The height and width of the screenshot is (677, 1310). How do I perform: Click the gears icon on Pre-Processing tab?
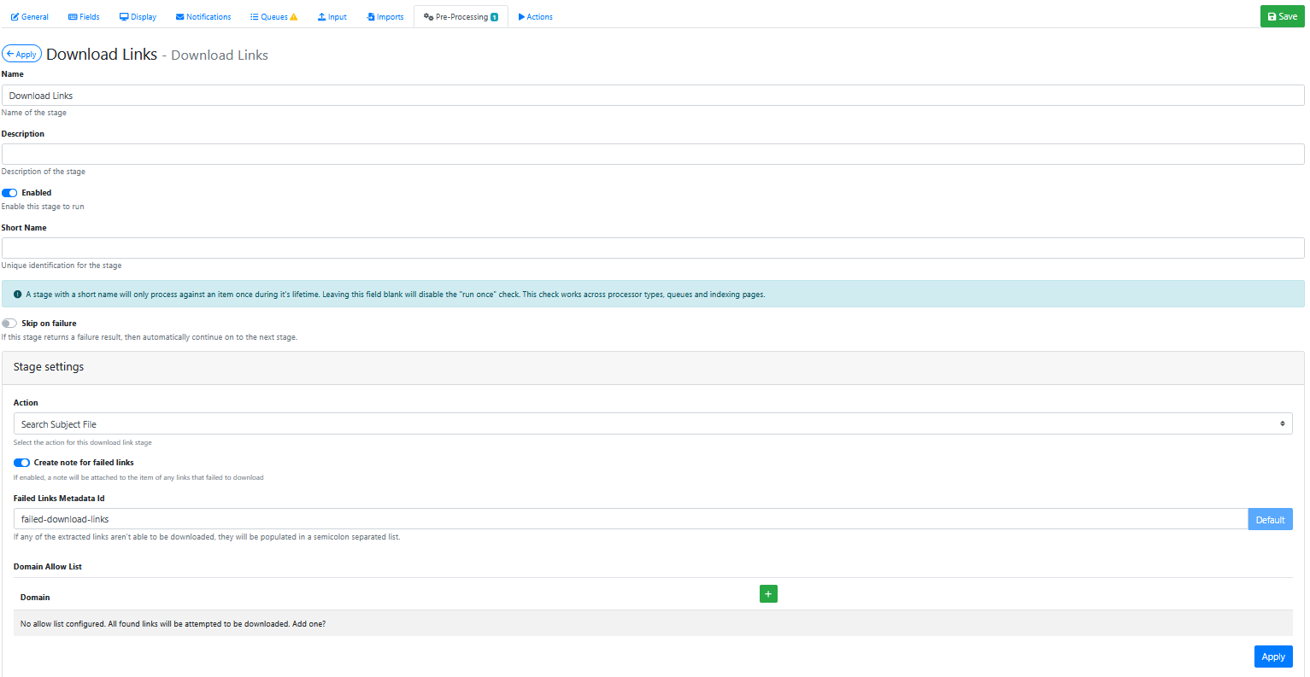coord(428,17)
